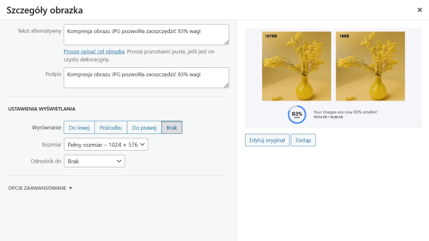Screen dimensions: 429x241
Task: Click the 107KB original vase image
Action: [296, 66]
